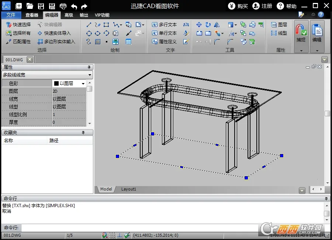
Task: Expand the 捕捉 button dropdown arrow
Action: (x=301, y=51)
